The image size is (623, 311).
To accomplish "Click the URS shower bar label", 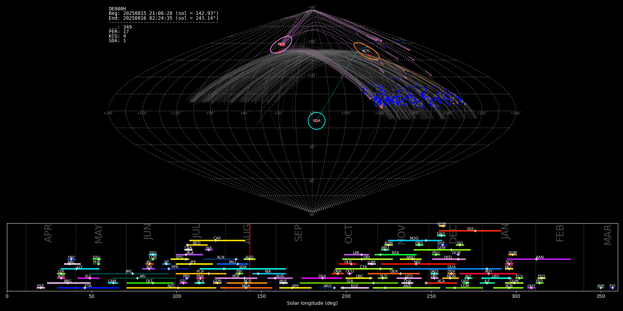I will tap(465, 281).
